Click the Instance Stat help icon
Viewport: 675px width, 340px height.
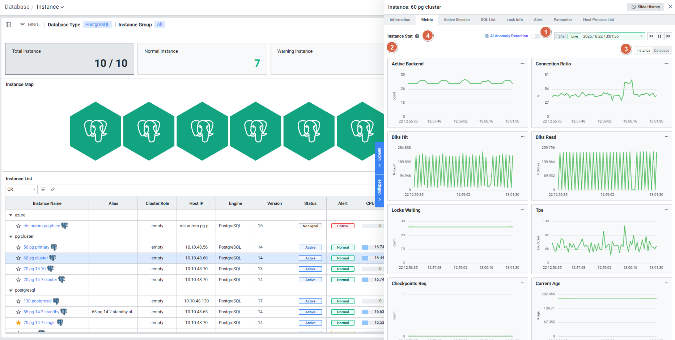[417, 36]
